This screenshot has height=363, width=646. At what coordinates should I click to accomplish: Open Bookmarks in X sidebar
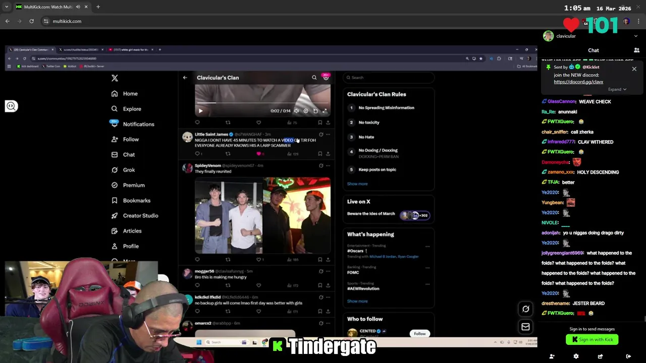click(x=131, y=201)
